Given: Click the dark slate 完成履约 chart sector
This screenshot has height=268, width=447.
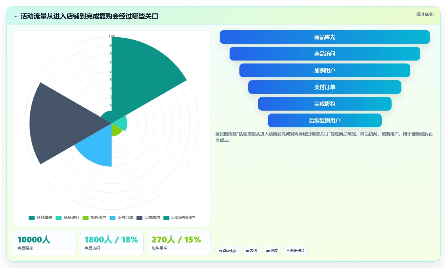Looking at the screenshot, I should [62, 123].
